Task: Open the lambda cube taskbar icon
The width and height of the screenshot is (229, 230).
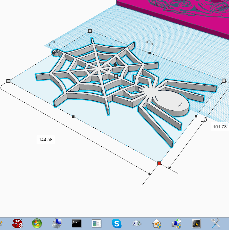Action: [x=136, y=224]
